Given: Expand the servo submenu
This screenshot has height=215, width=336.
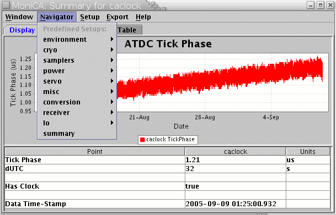Looking at the screenshot, I should click(77, 81).
